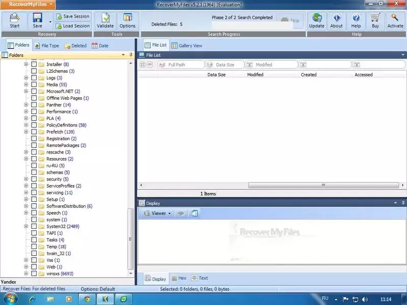The width and height of the screenshot is (407, 305).
Task: Switch to the File Type tab
Action: tap(47, 46)
